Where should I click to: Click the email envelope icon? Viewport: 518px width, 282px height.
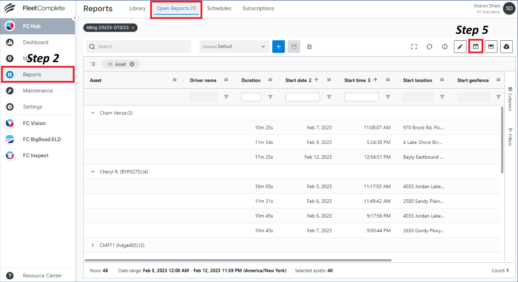pos(491,47)
